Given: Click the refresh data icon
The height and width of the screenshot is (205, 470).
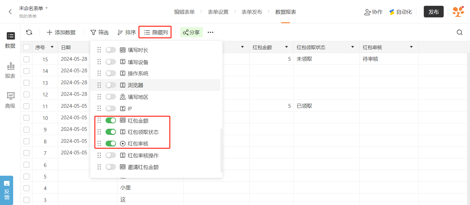Looking at the screenshot, I should pos(29,32).
